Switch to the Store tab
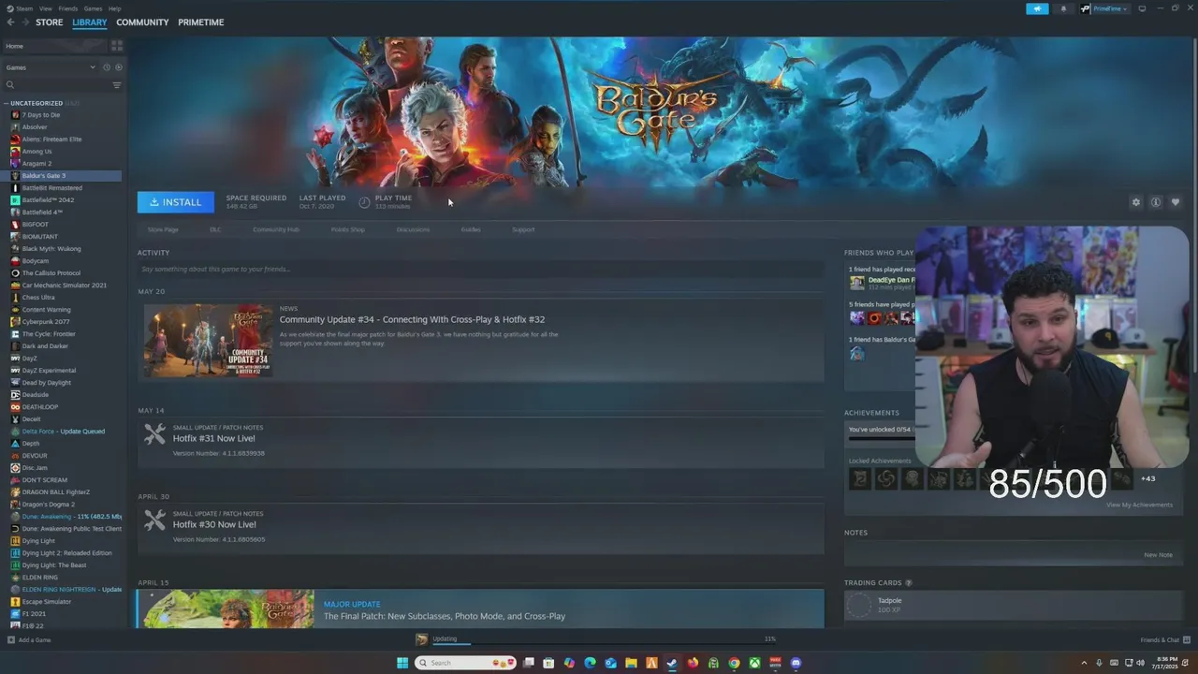The height and width of the screenshot is (674, 1198). tap(50, 22)
